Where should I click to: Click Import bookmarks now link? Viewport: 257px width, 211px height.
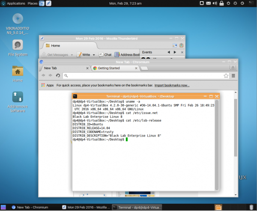172,85
